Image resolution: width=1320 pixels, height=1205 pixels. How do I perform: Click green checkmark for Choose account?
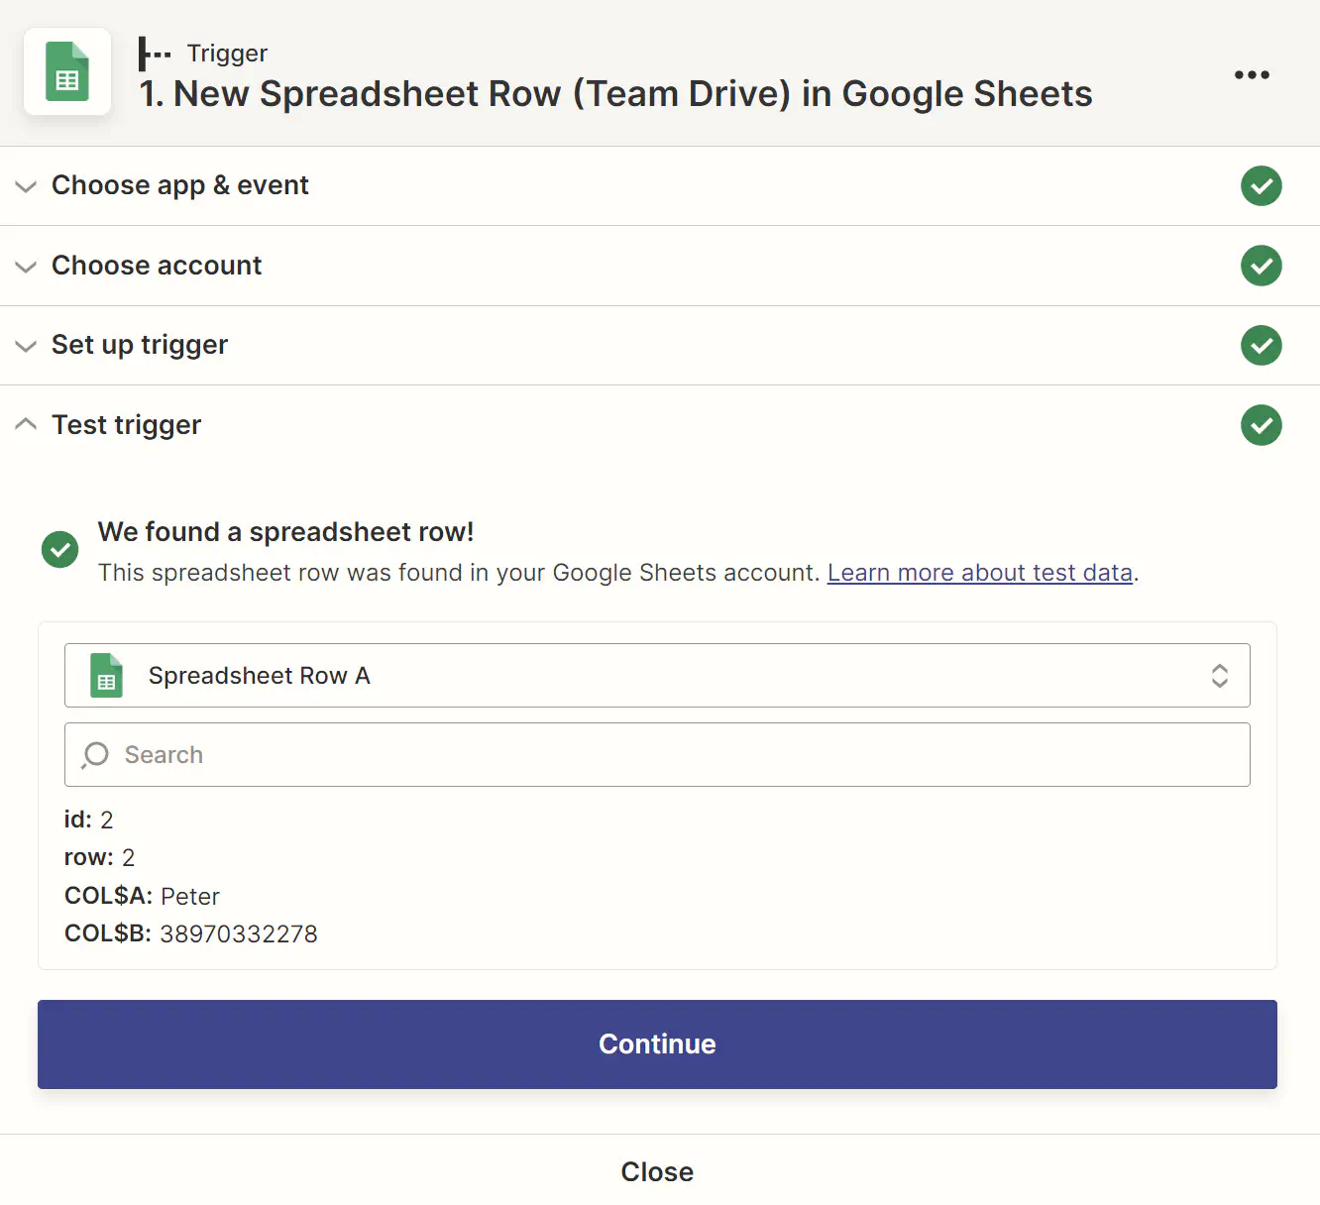tap(1261, 266)
